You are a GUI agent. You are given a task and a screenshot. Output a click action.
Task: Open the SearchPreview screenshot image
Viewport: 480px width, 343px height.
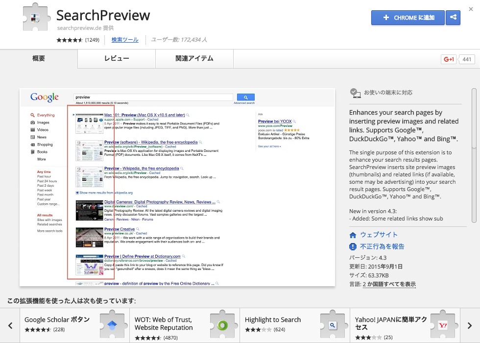177,187
